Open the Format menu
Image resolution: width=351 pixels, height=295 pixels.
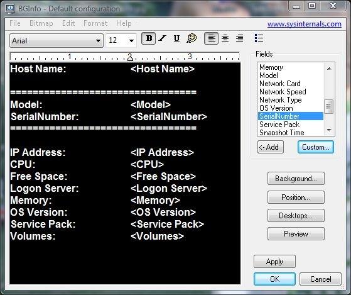pyautogui.click(x=95, y=23)
